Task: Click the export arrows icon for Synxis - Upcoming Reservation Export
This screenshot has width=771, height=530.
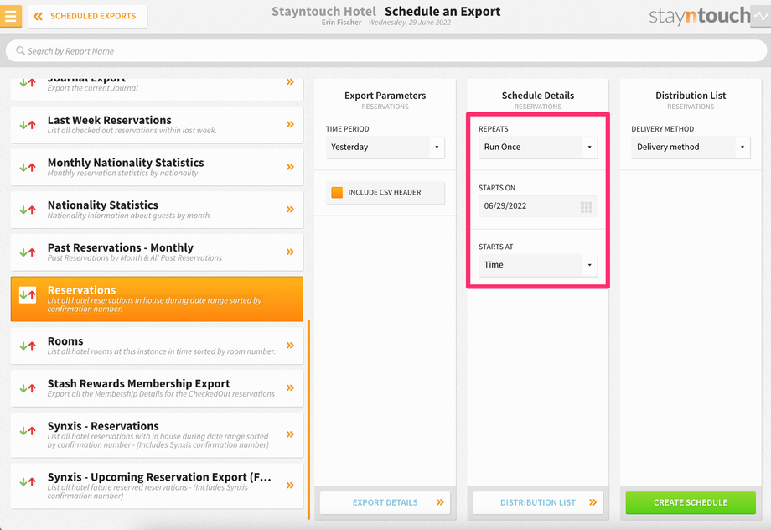Action: coord(28,481)
